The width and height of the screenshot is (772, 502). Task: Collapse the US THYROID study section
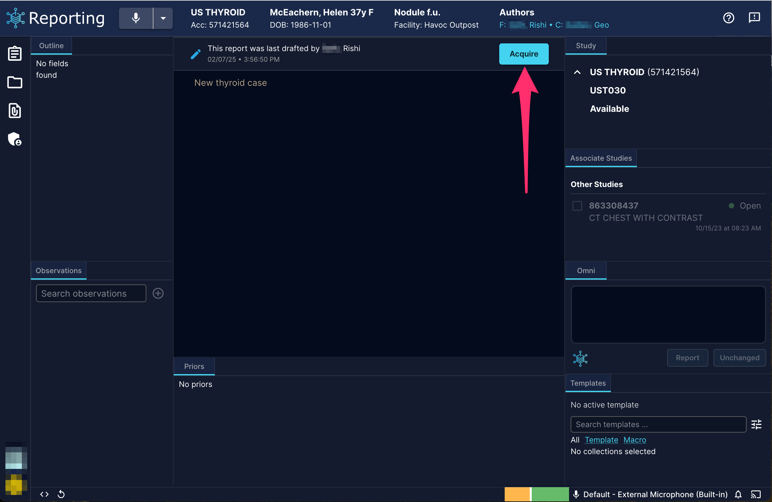(x=577, y=72)
